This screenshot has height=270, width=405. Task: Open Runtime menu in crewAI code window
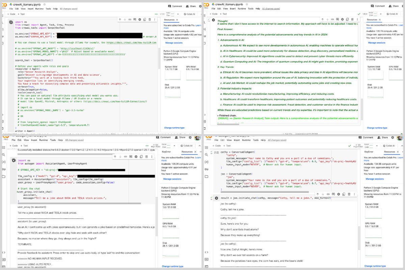pos(39,9)
